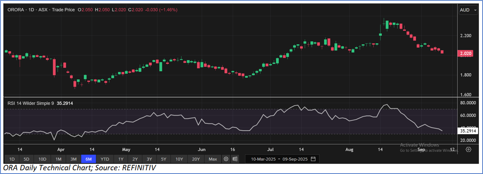Viewport: 483px width, 174px height.
Task: Select the 1D time range
Action: (x=12, y=159)
